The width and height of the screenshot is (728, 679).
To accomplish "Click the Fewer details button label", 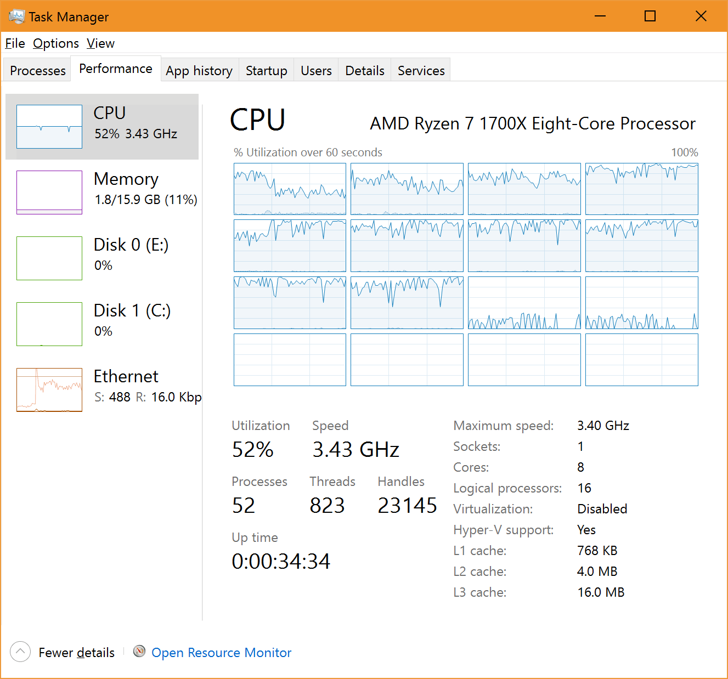I will tap(77, 653).
